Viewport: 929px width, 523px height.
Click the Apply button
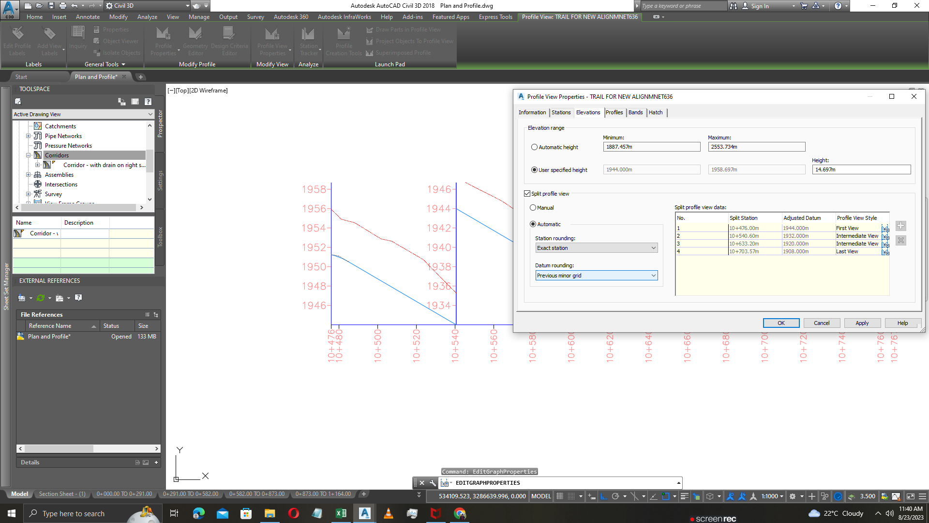pos(862,323)
